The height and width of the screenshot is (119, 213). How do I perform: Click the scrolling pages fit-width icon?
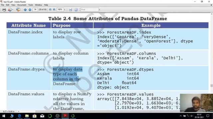point(70,10)
